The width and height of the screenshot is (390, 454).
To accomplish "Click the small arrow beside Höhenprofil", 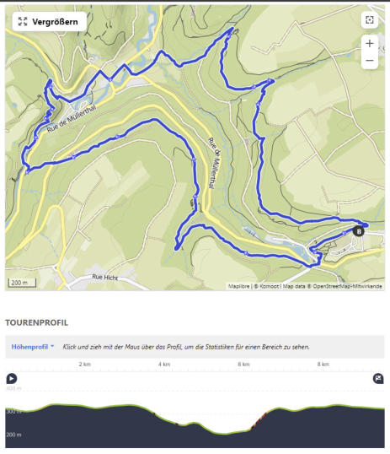I will tap(52, 346).
